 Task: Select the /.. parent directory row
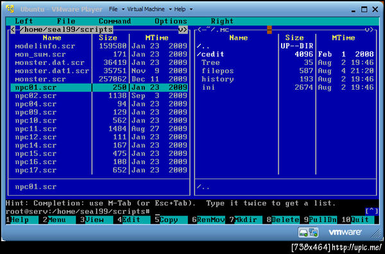[286, 46]
